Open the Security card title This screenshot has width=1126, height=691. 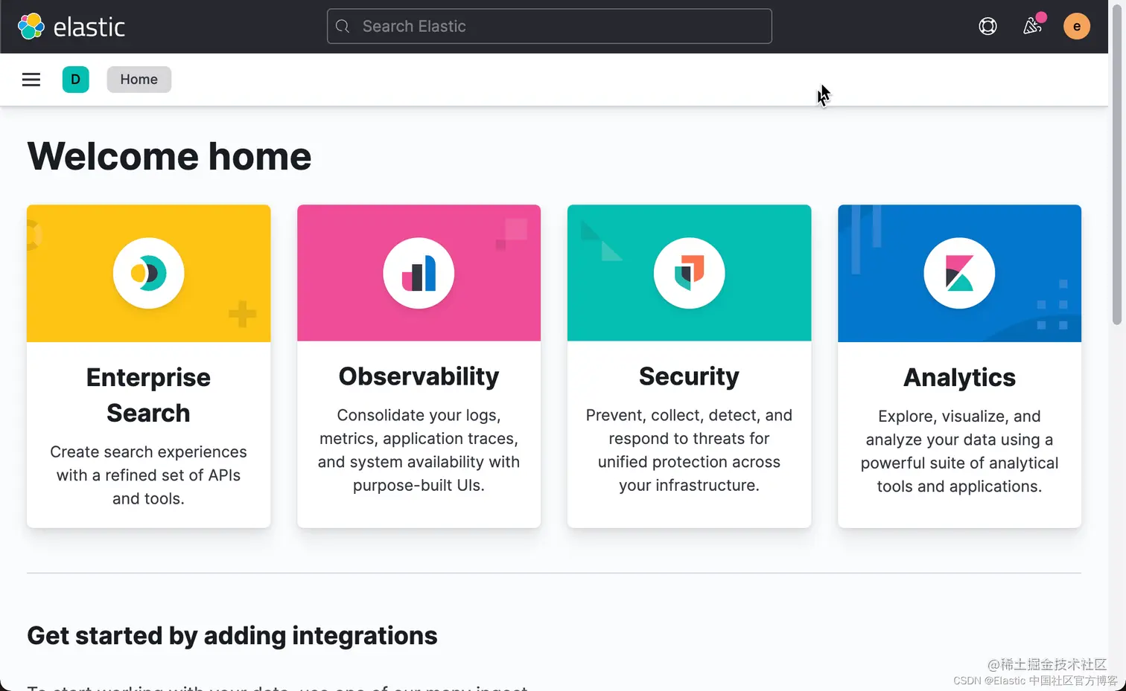click(x=689, y=376)
